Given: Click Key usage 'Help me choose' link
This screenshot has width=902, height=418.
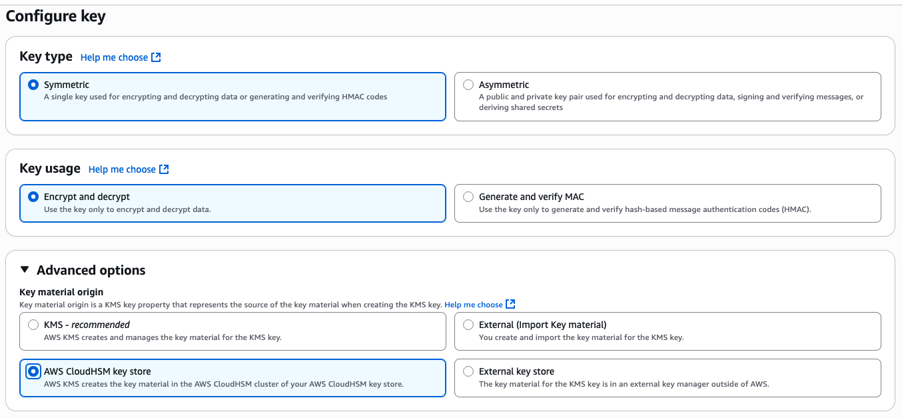Looking at the screenshot, I should 122,169.
